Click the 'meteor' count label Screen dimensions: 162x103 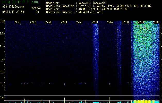click(37, 8)
